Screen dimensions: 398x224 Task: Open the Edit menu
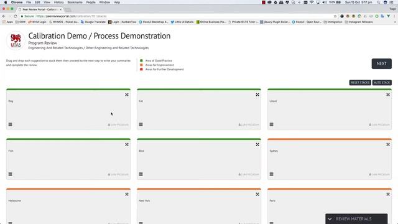37,2
